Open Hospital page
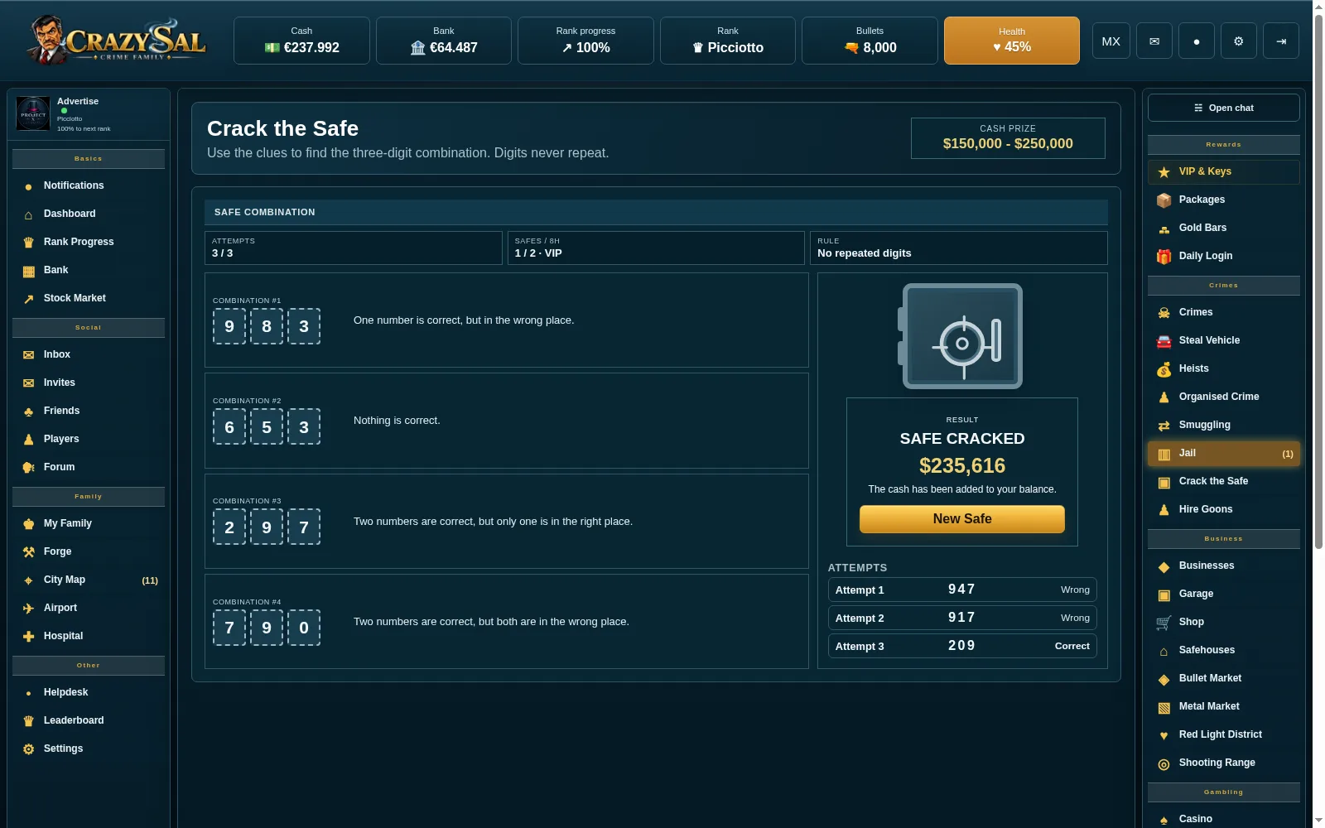Screen dimensions: 1325x828 click(x=89, y=636)
